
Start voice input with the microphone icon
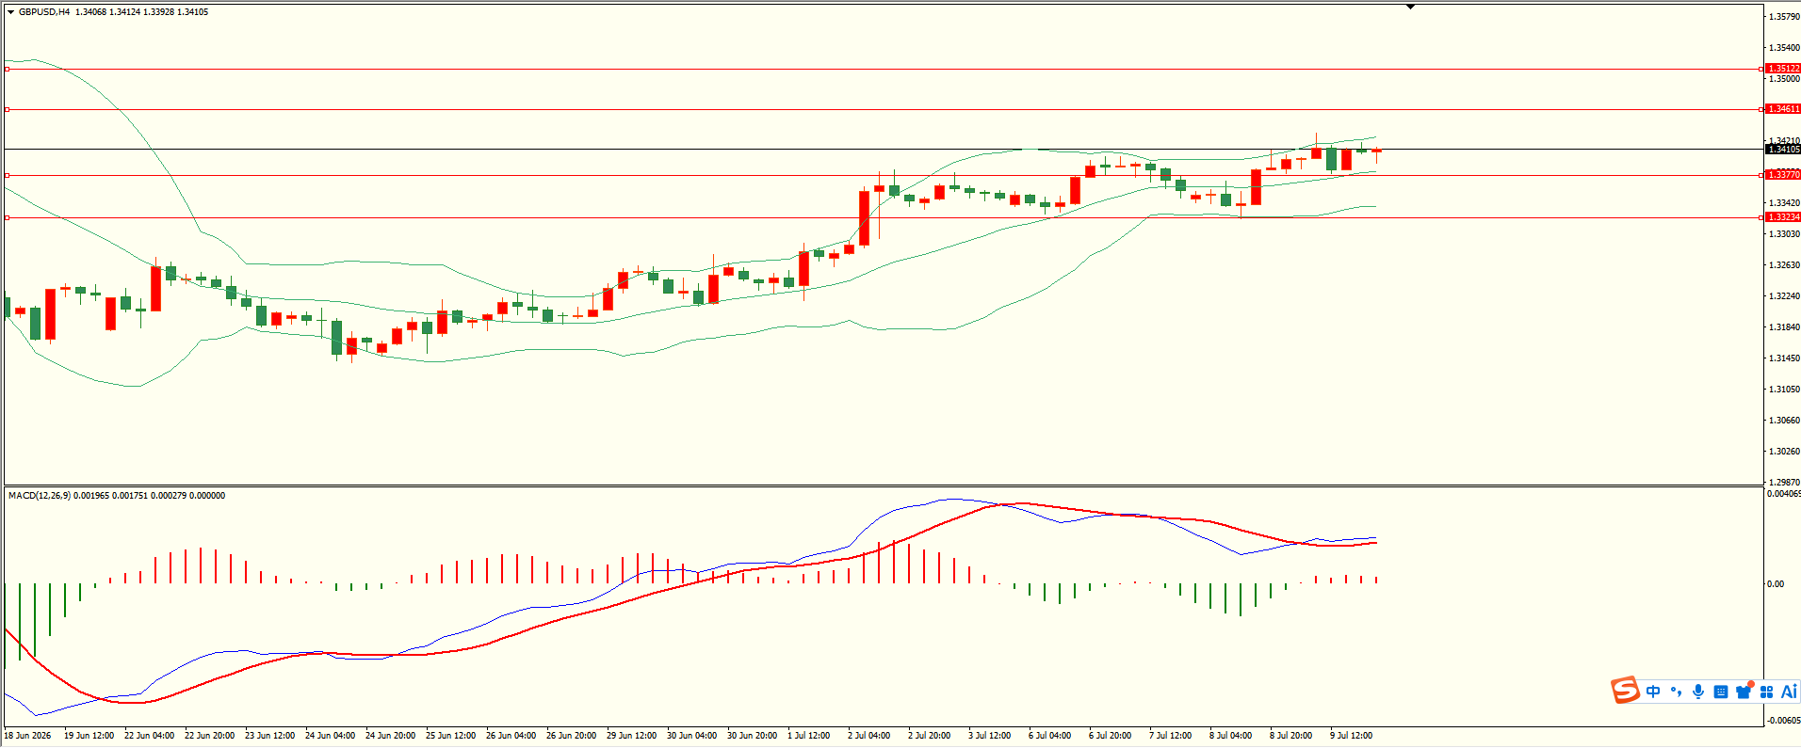coord(1698,692)
